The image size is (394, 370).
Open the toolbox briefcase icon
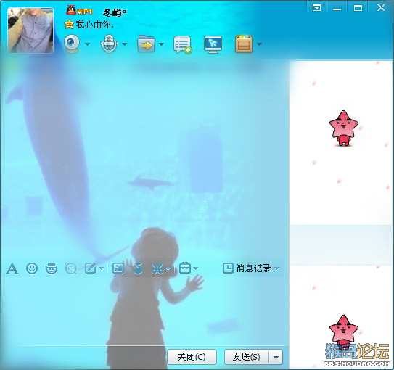point(185,268)
